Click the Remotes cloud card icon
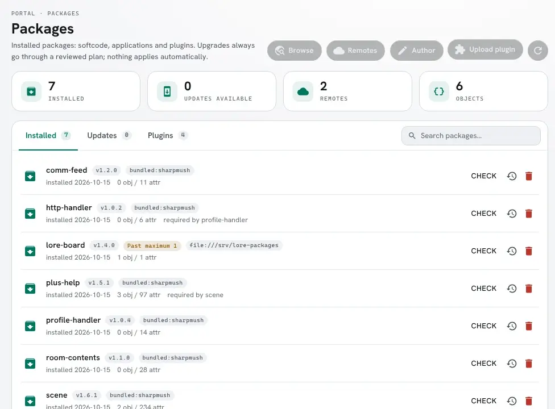The height and width of the screenshot is (409, 555). point(303,91)
